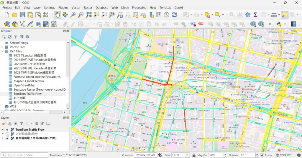This screenshot has height=158, width=302.
Task: Open the processing toolbox gear
Action: 248,15
